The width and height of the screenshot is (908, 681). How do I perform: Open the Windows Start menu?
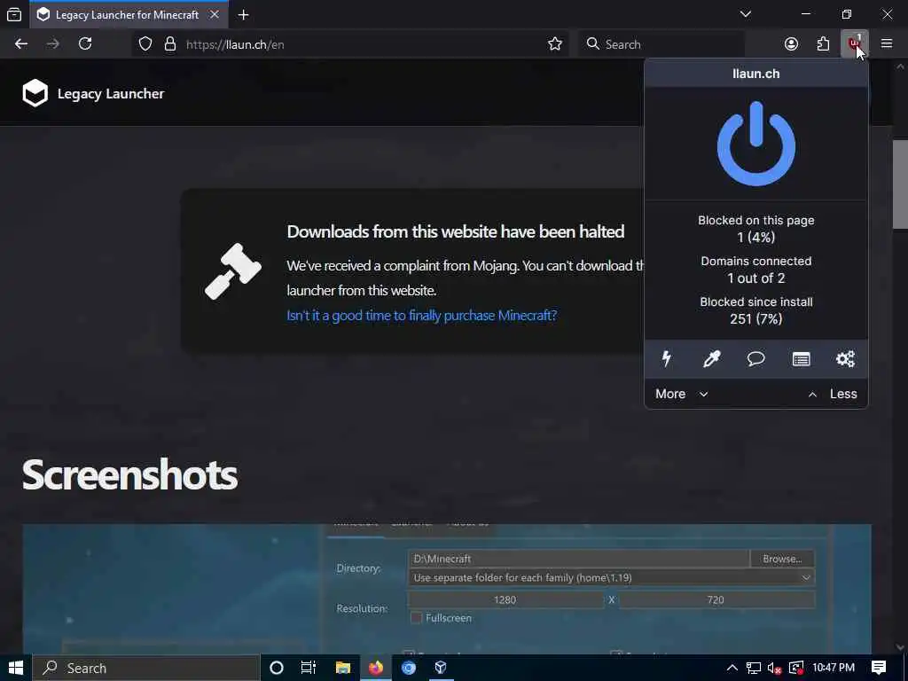pos(16,668)
